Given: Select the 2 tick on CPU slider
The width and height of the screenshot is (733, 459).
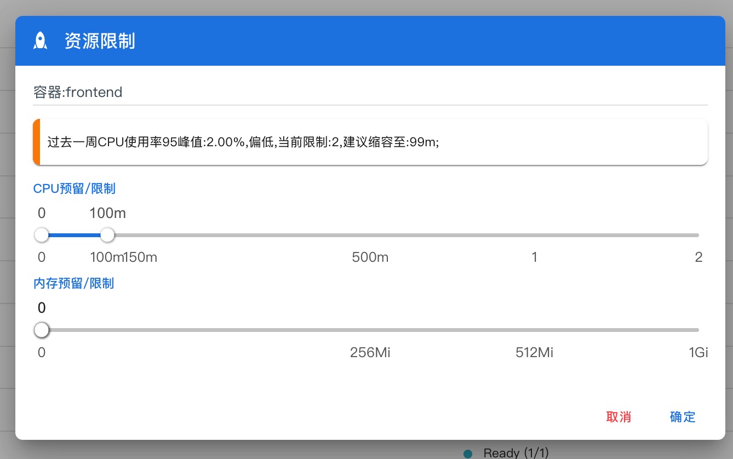Looking at the screenshot, I should pos(698,257).
